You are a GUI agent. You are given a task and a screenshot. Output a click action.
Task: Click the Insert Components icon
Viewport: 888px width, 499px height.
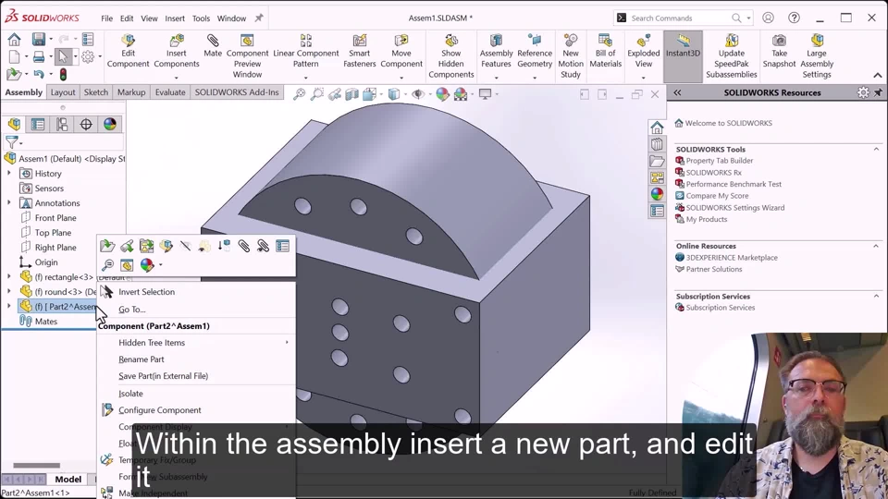pyautogui.click(x=176, y=41)
